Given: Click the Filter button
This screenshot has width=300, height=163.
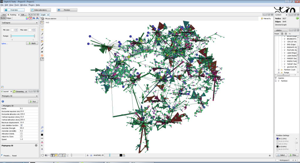Looking at the screenshot, I should [x=293, y=155].
